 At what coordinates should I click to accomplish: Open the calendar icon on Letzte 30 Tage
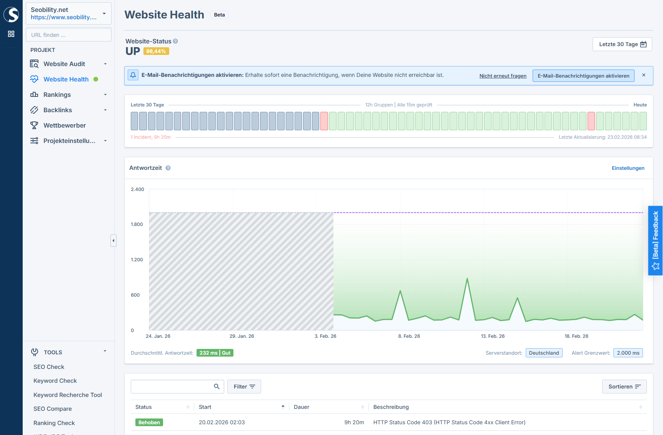(x=643, y=44)
